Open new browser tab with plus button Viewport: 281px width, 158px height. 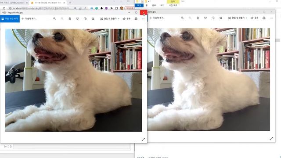pyautogui.click(x=70, y=3)
